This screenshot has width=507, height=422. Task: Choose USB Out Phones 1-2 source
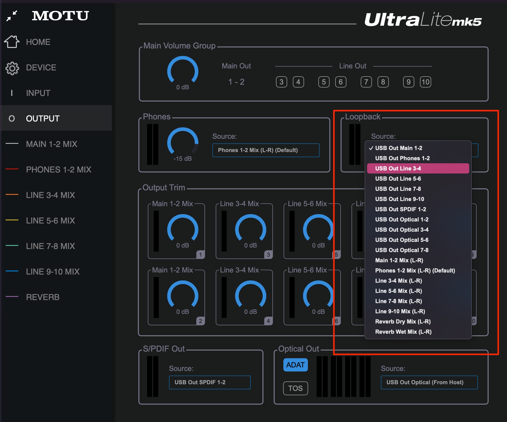click(x=418, y=158)
